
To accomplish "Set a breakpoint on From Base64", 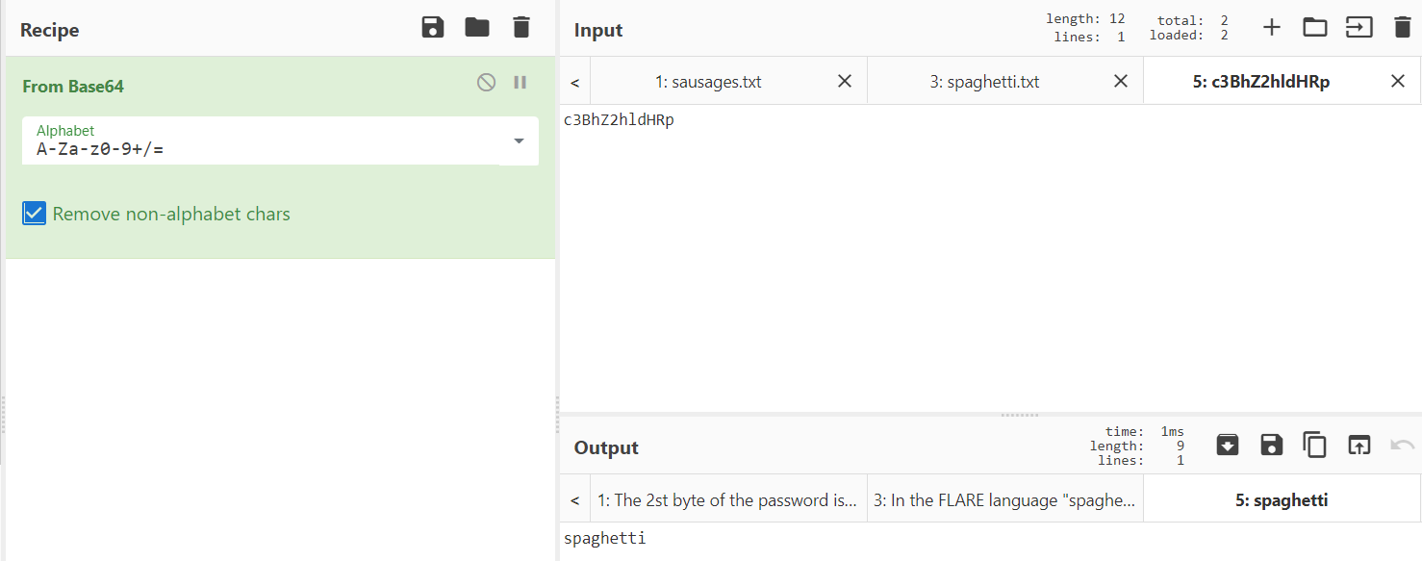I will coord(521,83).
